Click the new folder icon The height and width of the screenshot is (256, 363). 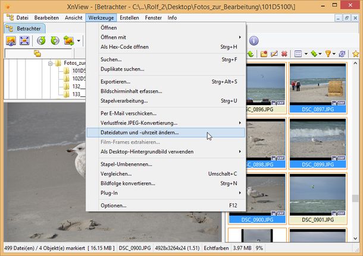click(x=264, y=54)
